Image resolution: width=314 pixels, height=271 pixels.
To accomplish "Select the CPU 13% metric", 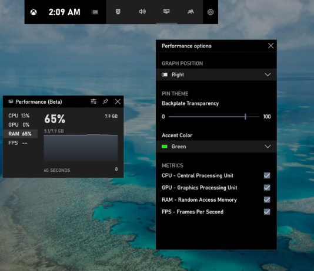I will point(19,116).
